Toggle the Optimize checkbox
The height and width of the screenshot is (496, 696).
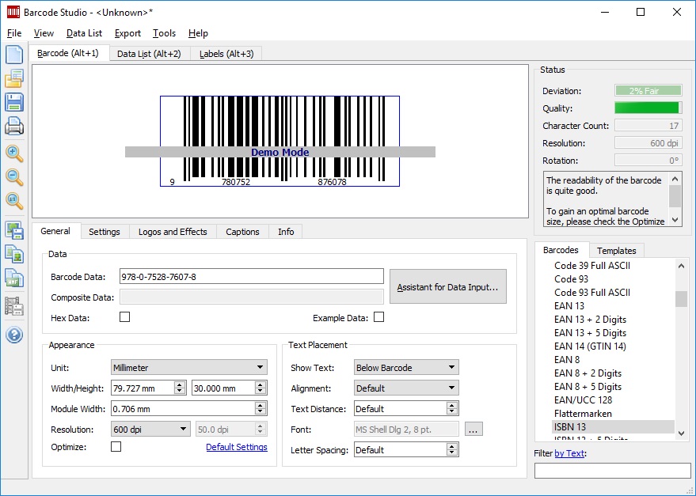coord(116,445)
